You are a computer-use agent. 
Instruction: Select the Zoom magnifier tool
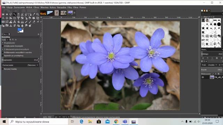[38, 14]
